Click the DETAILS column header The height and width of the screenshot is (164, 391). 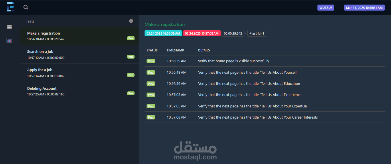(204, 50)
